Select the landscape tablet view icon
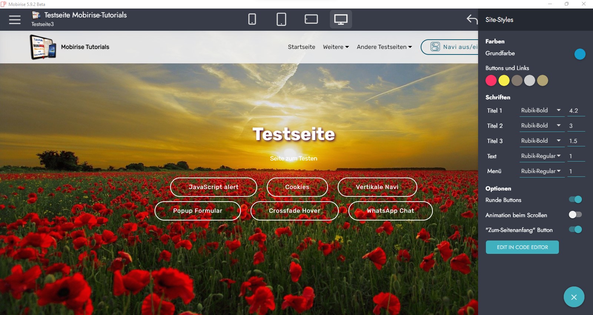This screenshot has height=315, width=593. point(311,19)
